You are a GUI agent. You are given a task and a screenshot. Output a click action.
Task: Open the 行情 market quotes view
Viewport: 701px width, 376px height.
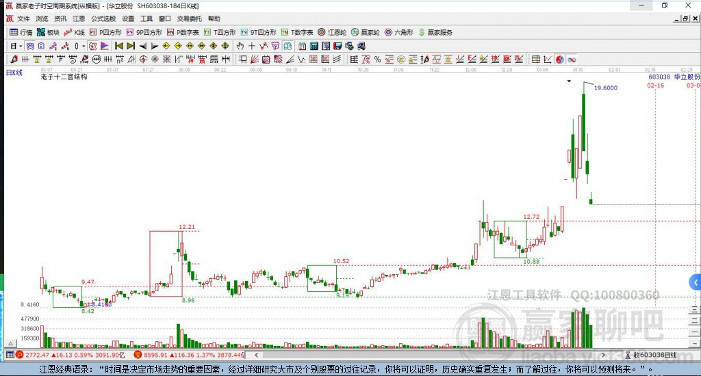(21, 32)
